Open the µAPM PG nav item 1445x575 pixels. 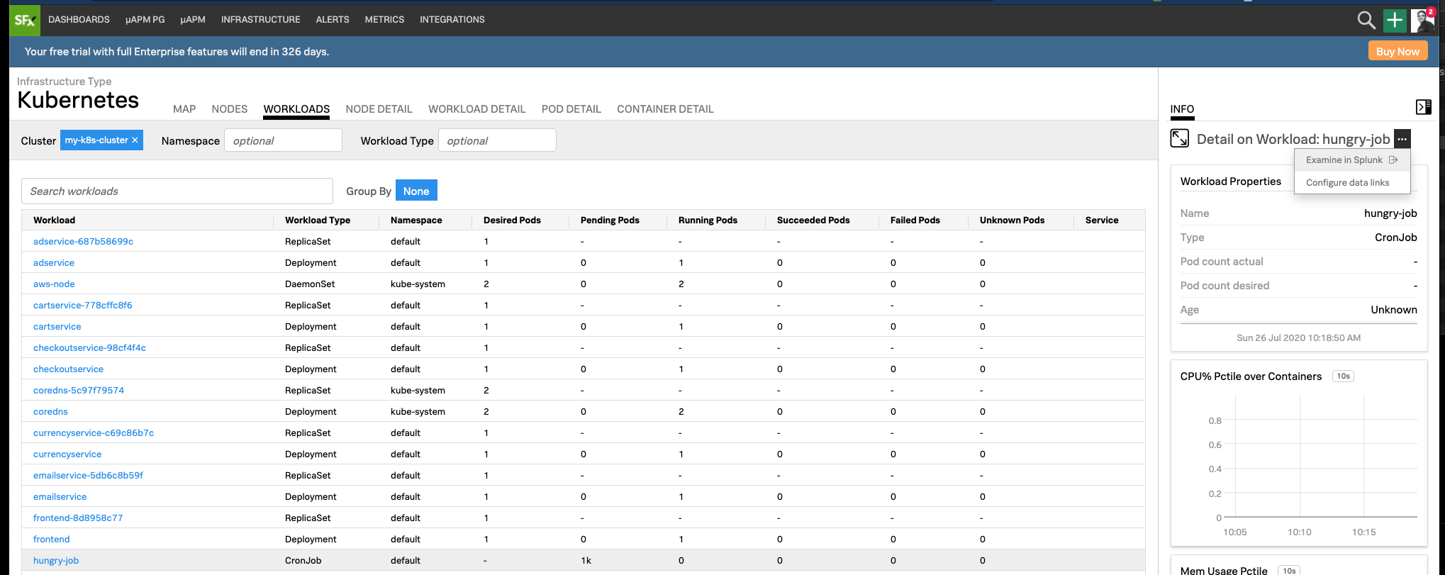click(145, 20)
